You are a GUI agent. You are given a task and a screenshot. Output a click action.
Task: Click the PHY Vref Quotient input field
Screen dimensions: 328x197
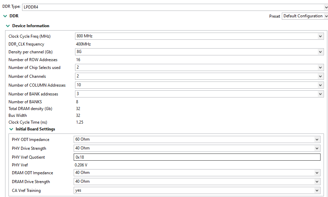click(x=197, y=157)
